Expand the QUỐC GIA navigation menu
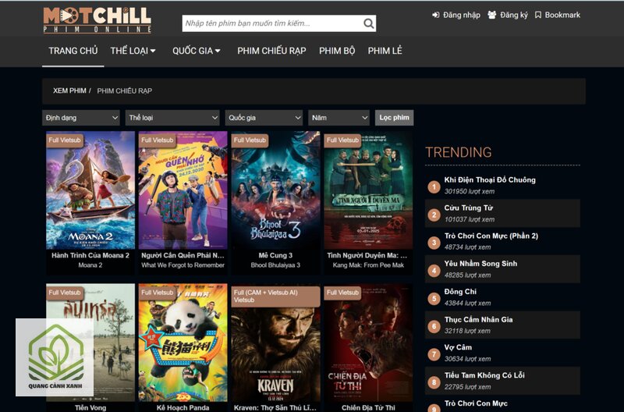This screenshot has height=412, width=624. click(197, 51)
